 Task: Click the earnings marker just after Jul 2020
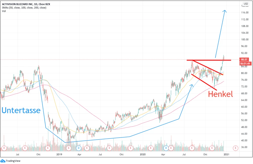192,148
